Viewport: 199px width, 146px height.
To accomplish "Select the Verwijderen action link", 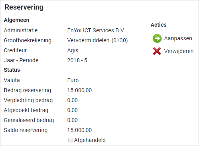I will point(179,51).
